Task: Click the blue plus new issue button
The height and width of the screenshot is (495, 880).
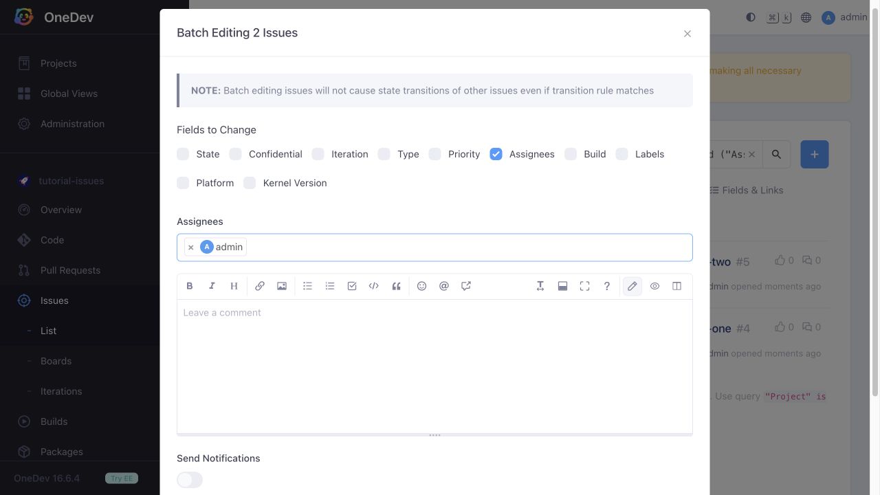Action: 815,155
